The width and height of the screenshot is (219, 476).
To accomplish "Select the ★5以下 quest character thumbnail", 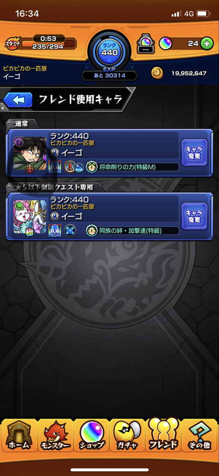I will pyautogui.click(x=30, y=217).
